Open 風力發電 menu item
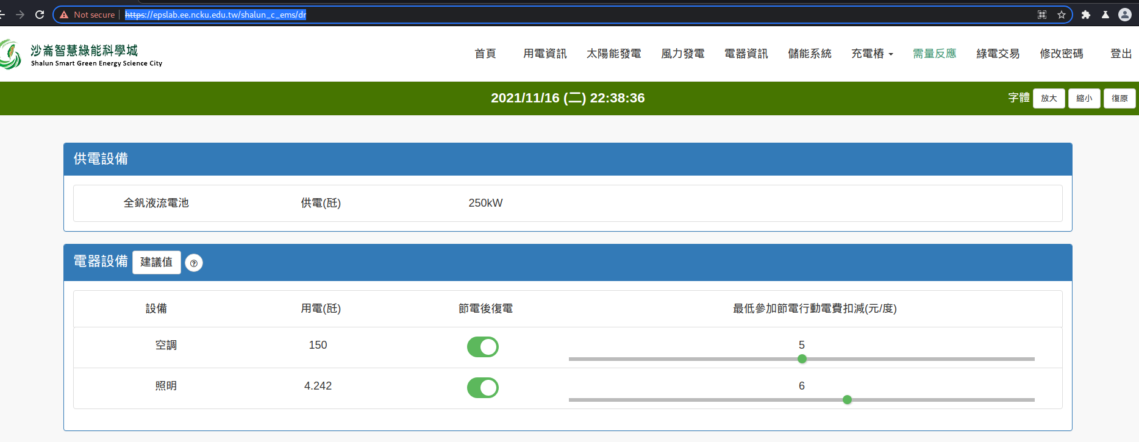The image size is (1139, 442). pos(683,54)
